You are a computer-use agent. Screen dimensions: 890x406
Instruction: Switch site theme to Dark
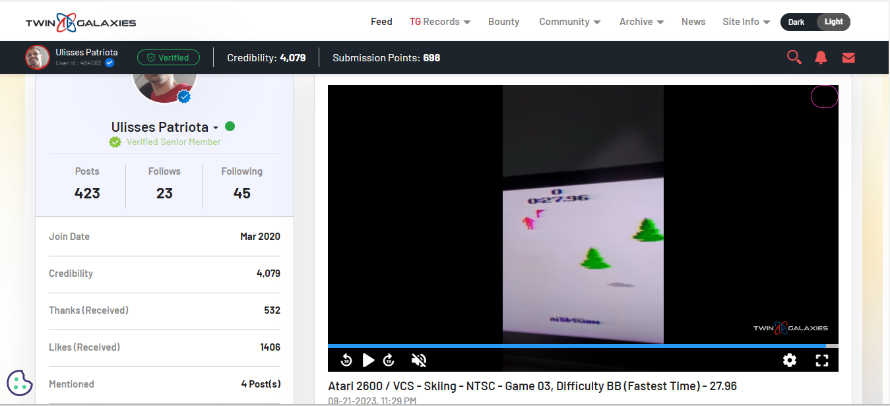[x=796, y=22]
